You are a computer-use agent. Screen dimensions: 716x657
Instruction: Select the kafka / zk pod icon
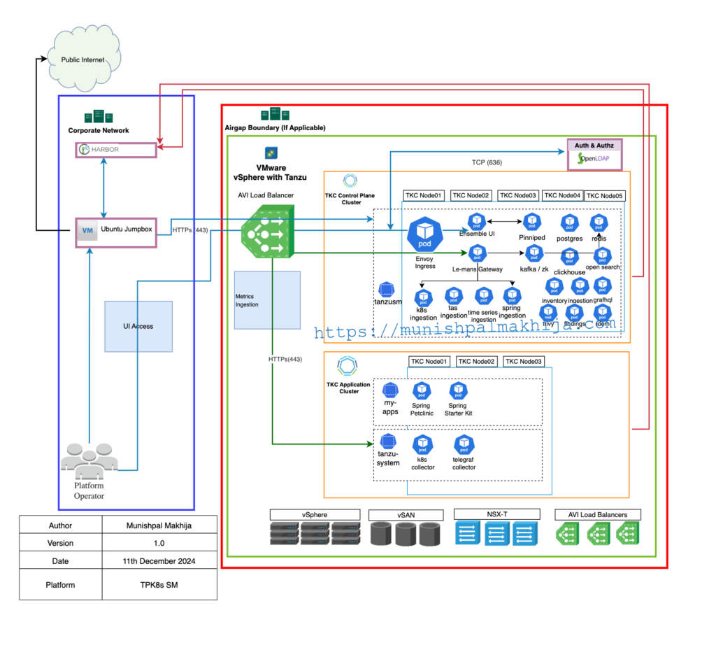(534, 253)
